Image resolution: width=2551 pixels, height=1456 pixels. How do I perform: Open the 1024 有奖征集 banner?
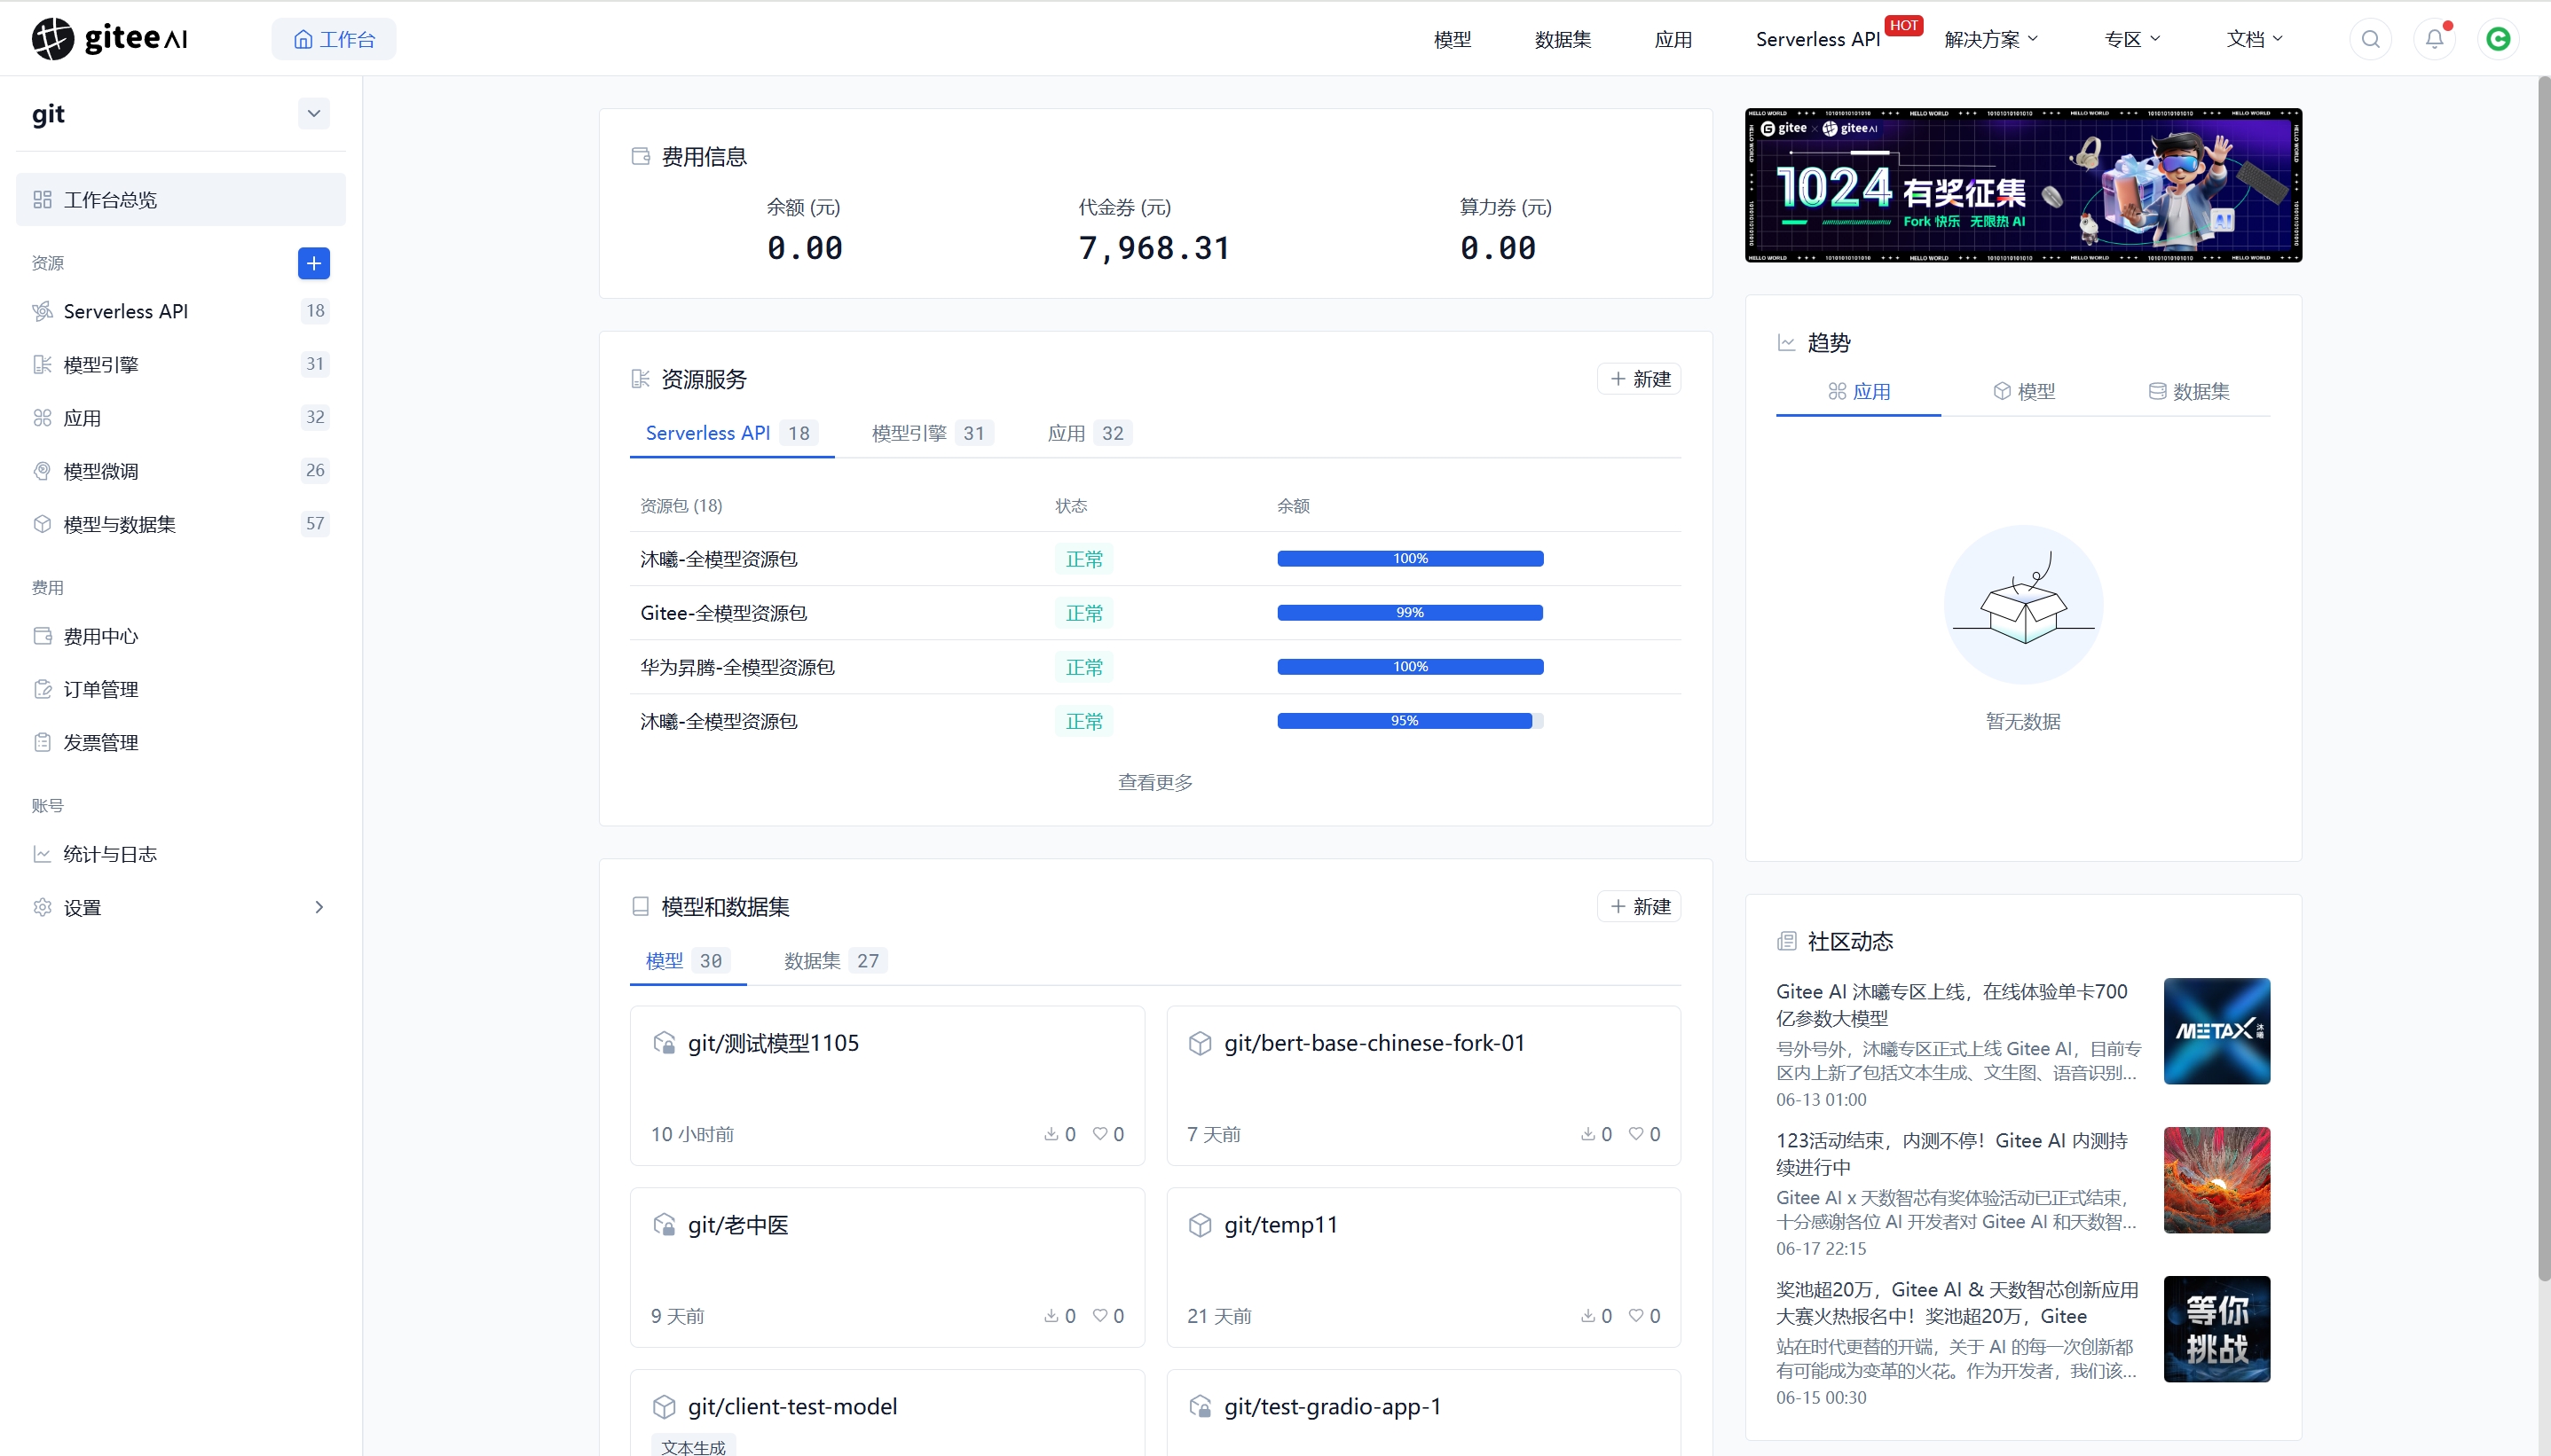2023,185
